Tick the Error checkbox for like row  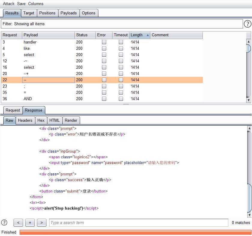click(104, 48)
